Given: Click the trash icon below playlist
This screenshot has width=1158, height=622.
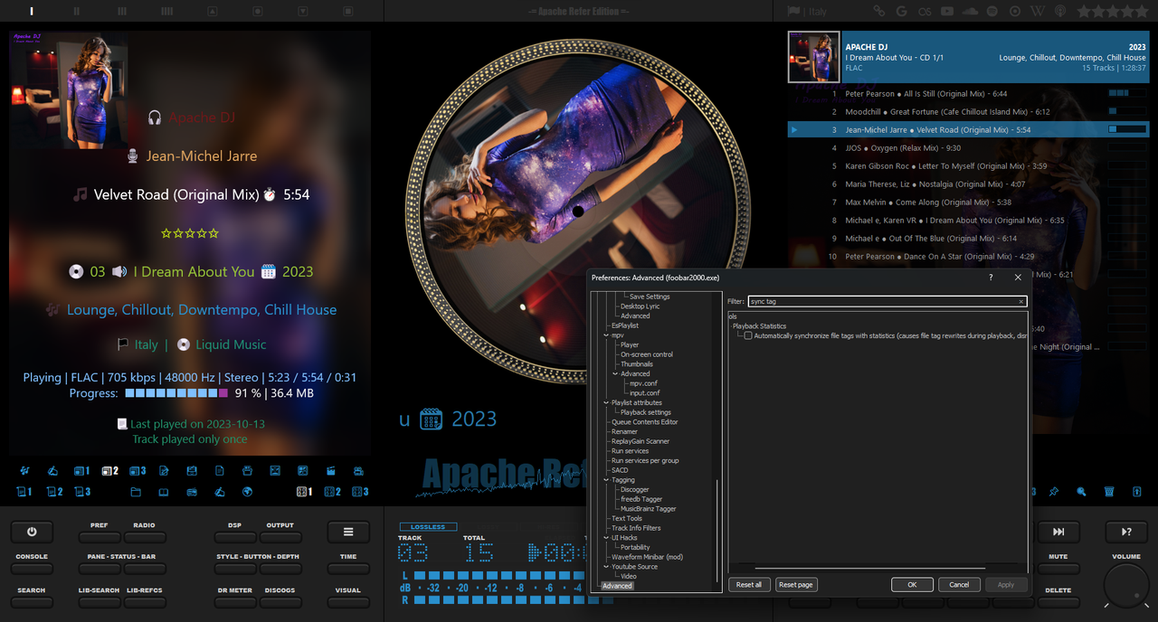Looking at the screenshot, I should coord(1109,492).
